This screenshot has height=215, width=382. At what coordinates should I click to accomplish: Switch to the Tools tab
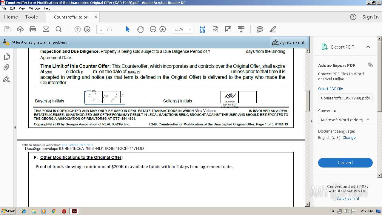pos(31,17)
